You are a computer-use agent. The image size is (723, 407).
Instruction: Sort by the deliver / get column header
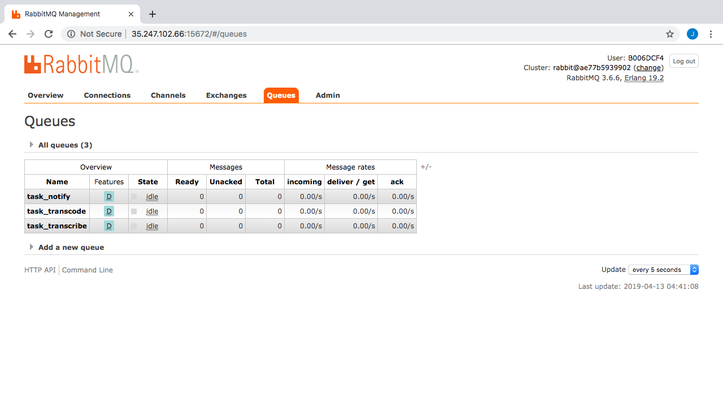coord(351,182)
